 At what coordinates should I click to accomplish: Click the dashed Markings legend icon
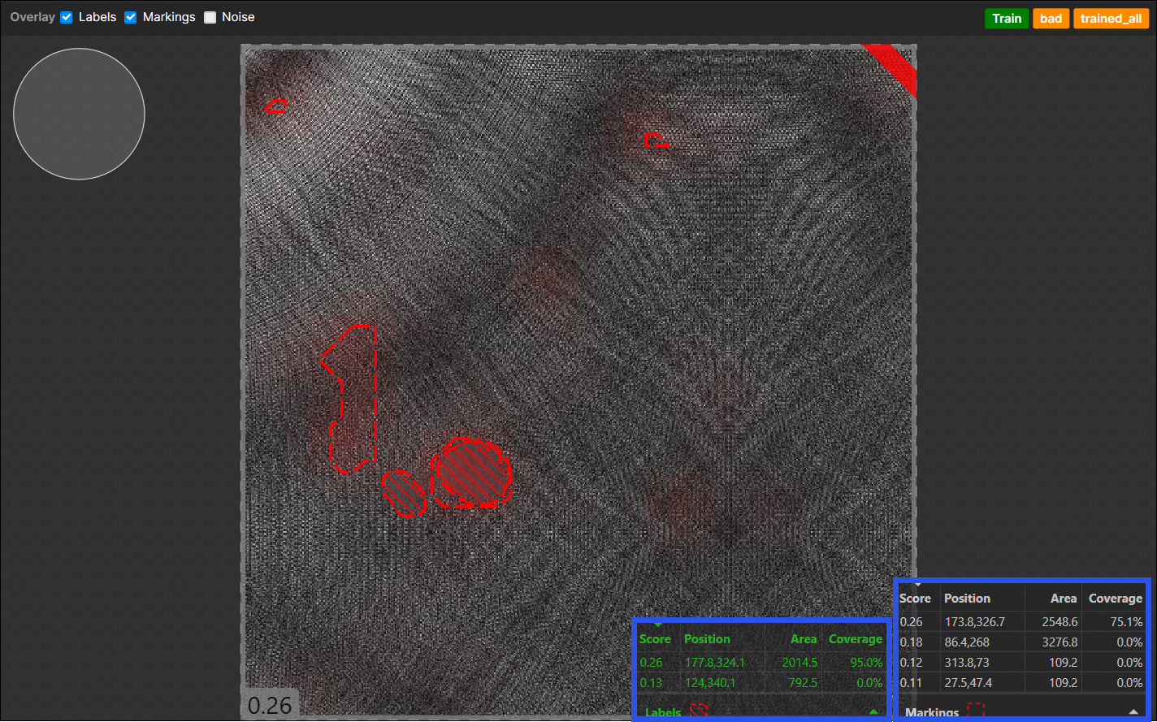coord(976,711)
